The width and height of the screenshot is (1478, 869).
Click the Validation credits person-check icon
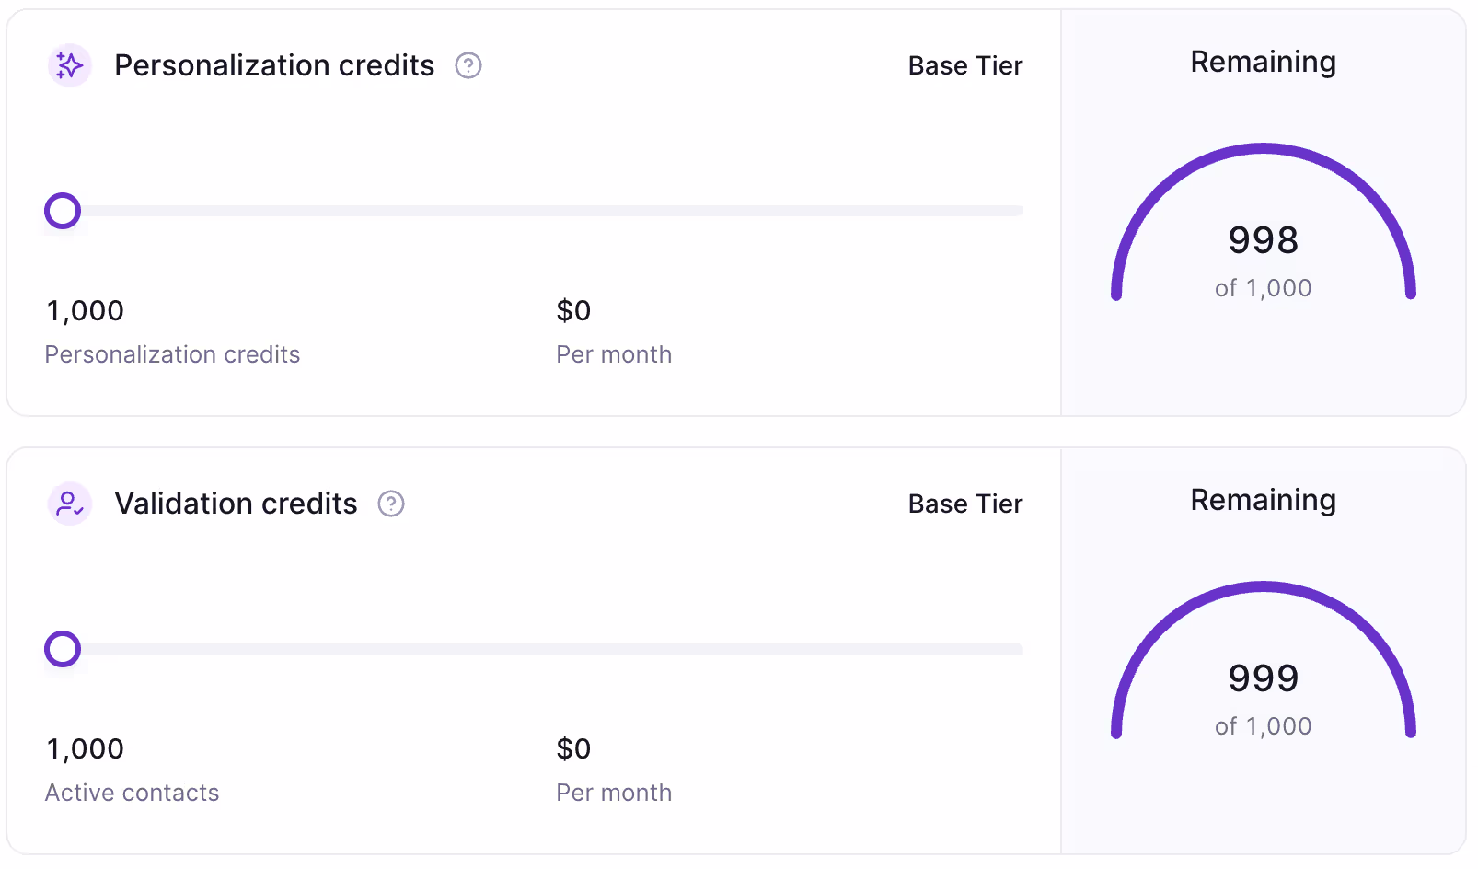click(x=70, y=504)
